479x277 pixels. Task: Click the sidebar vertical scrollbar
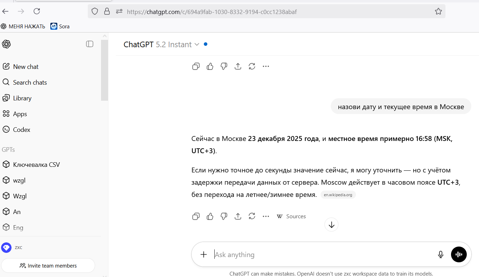pyautogui.click(x=105, y=70)
